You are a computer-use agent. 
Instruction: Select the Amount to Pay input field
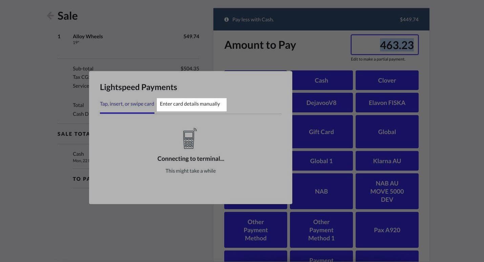384,44
